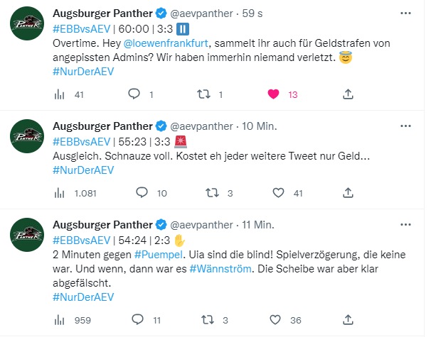The image size is (431, 337).
Task: Open the #Puempel hashtag link
Action: (159, 255)
